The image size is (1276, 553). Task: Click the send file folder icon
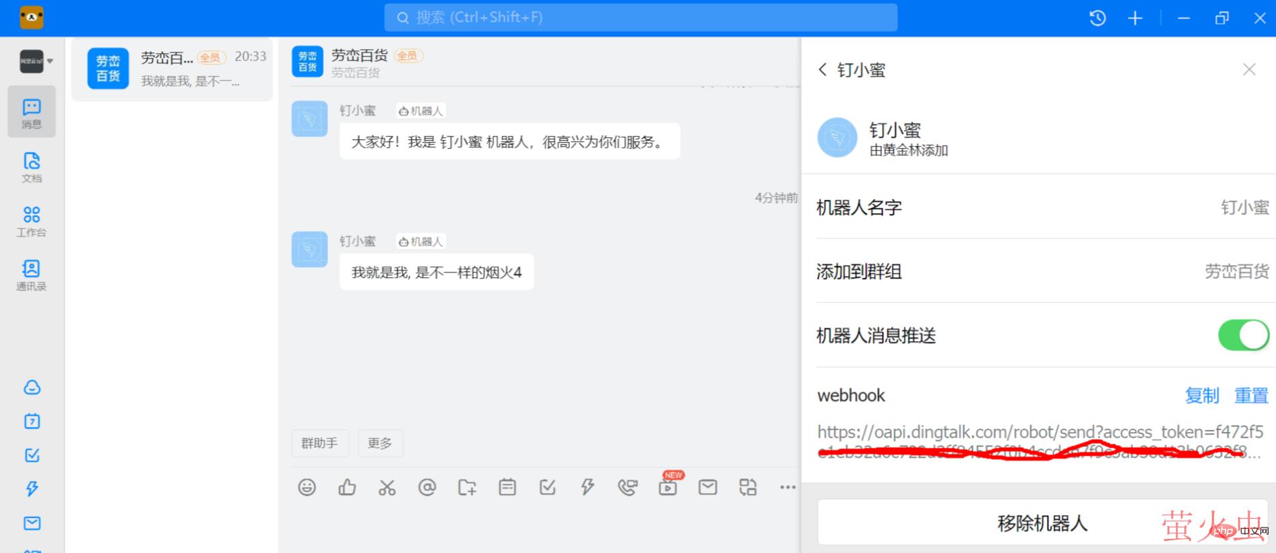pyautogui.click(x=467, y=487)
